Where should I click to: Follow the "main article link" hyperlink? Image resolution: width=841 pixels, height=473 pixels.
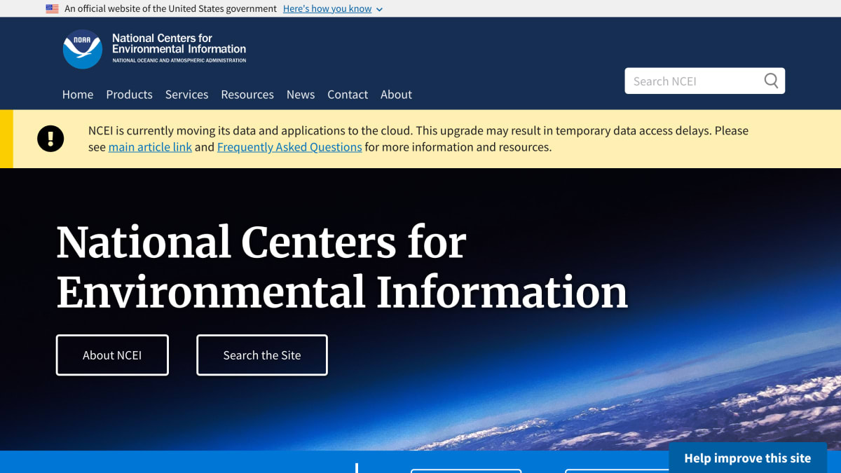click(x=150, y=147)
